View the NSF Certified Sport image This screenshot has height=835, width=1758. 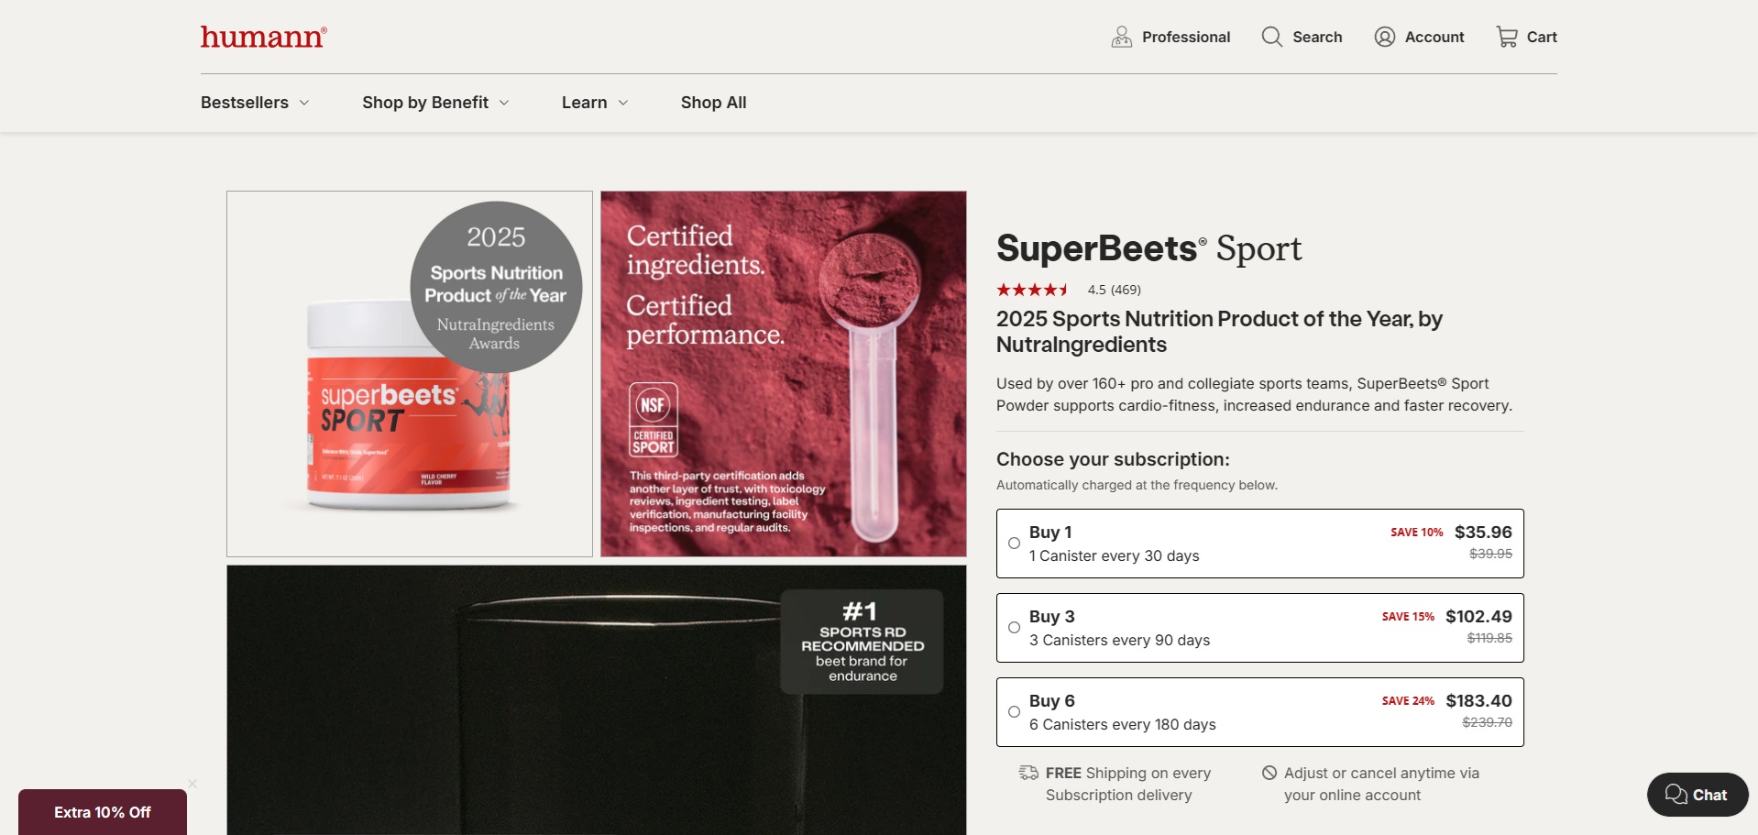click(x=784, y=374)
